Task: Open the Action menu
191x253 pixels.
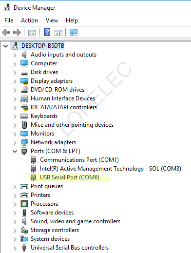Action: point(29,20)
